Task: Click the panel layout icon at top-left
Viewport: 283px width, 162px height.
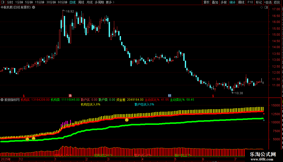Action: tap(3, 2)
